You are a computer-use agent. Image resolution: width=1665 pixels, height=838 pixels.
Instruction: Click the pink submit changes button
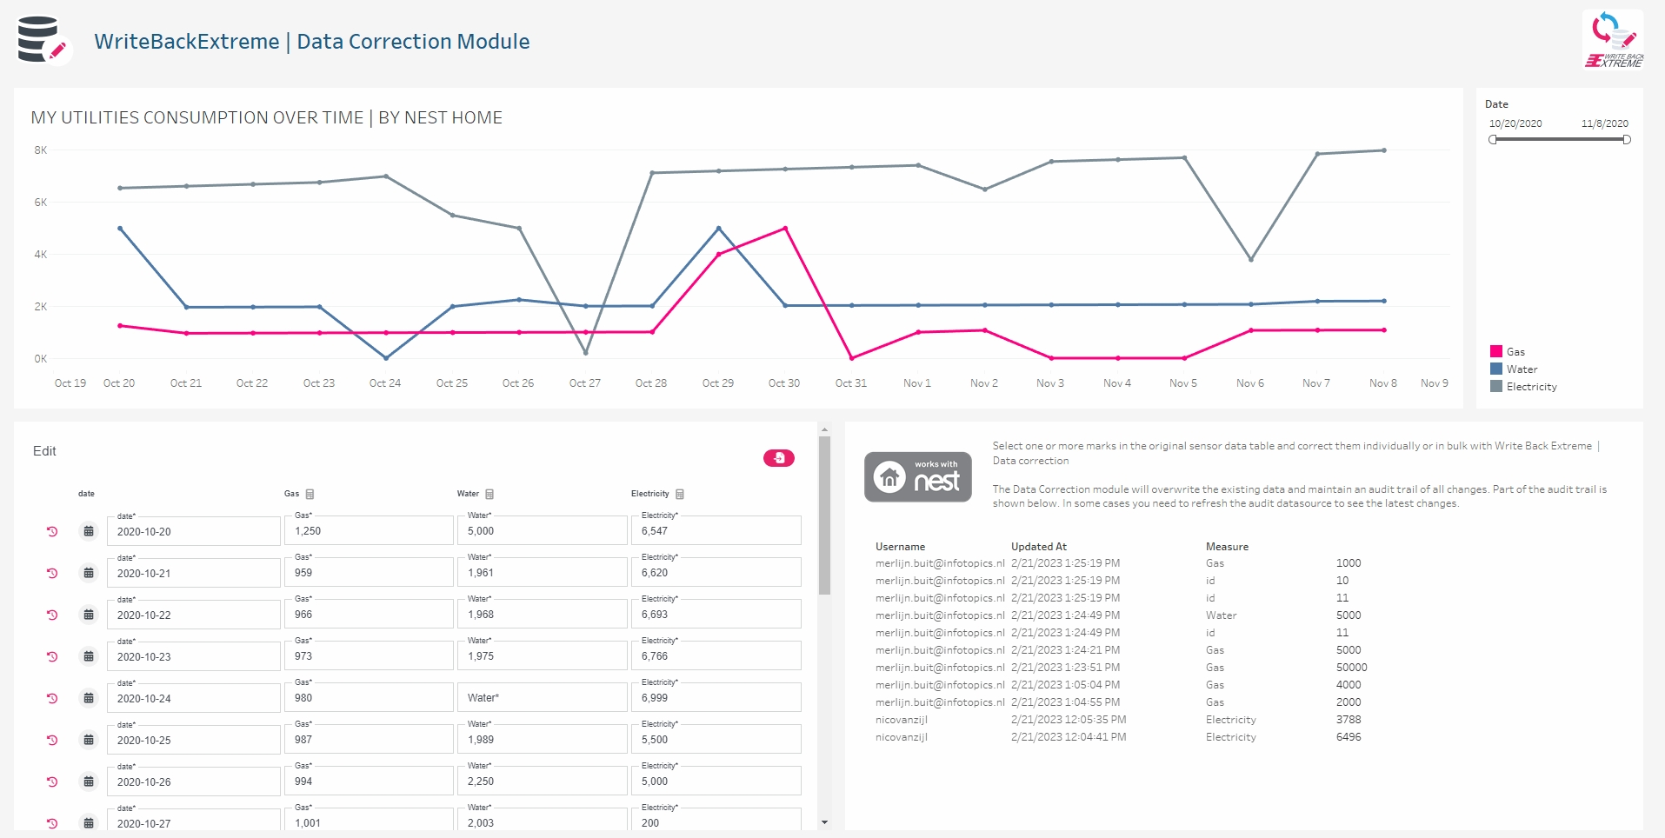pos(778,458)
